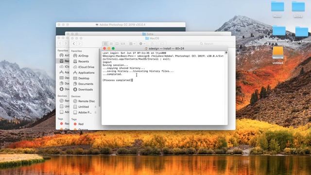The width and height of the screenshot is (311, 175).
Task: Open Documents in the MacOS window sidebar
Action: click(x=86, y=84)
